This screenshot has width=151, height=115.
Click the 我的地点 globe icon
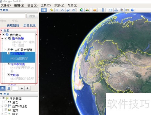(x=7, y=35)
